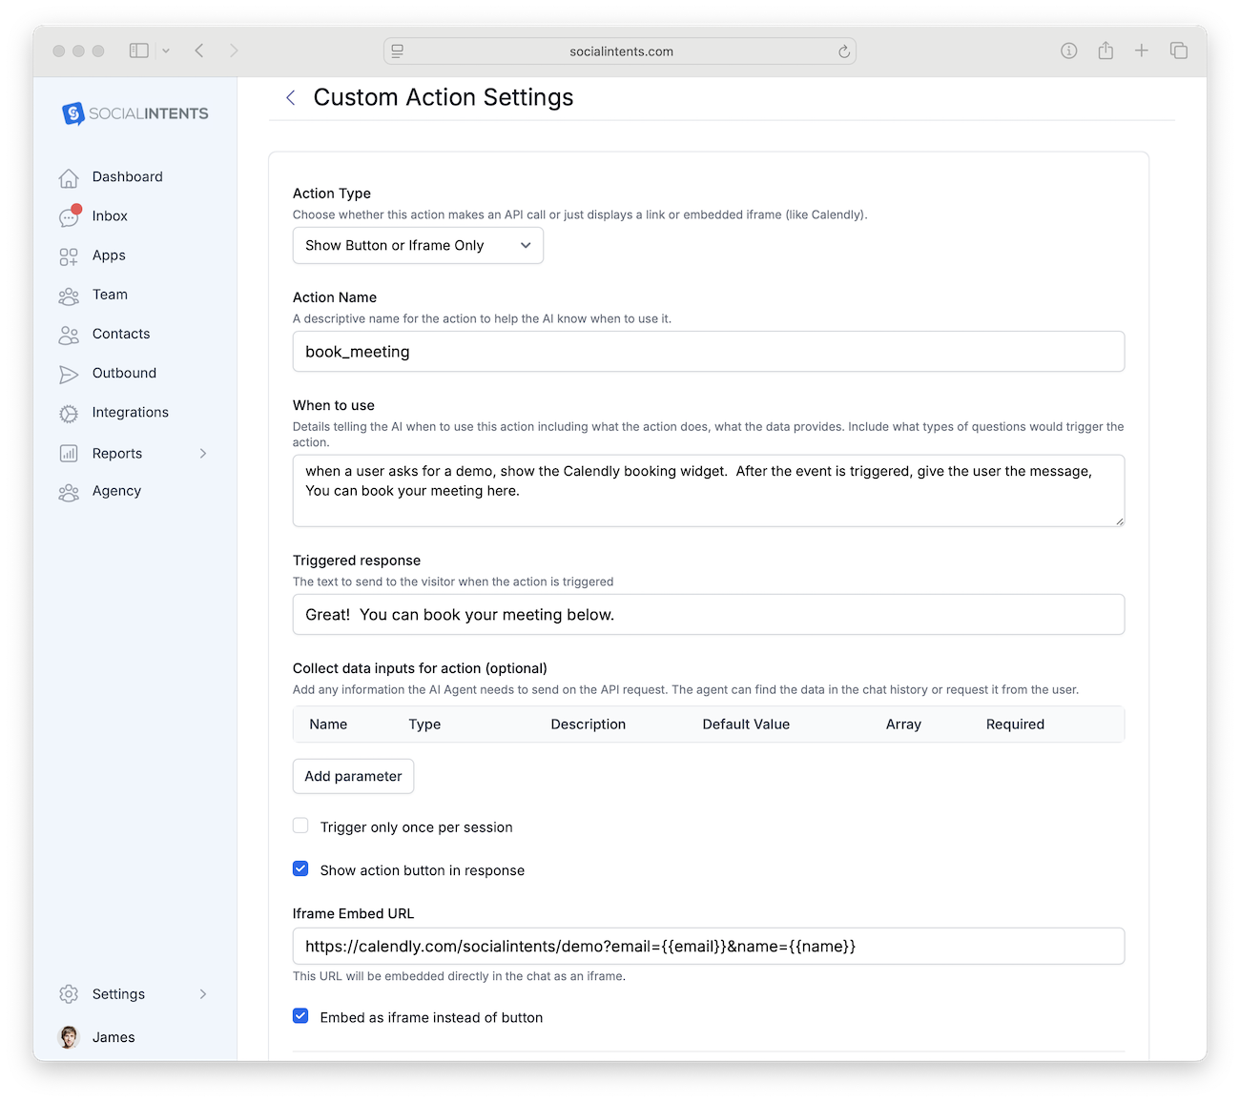This screenshot has height=1102, width=1240.
Task: Disable Embed as iframe instead of button
Action: pyautogui.click(x=300, y=1016)
